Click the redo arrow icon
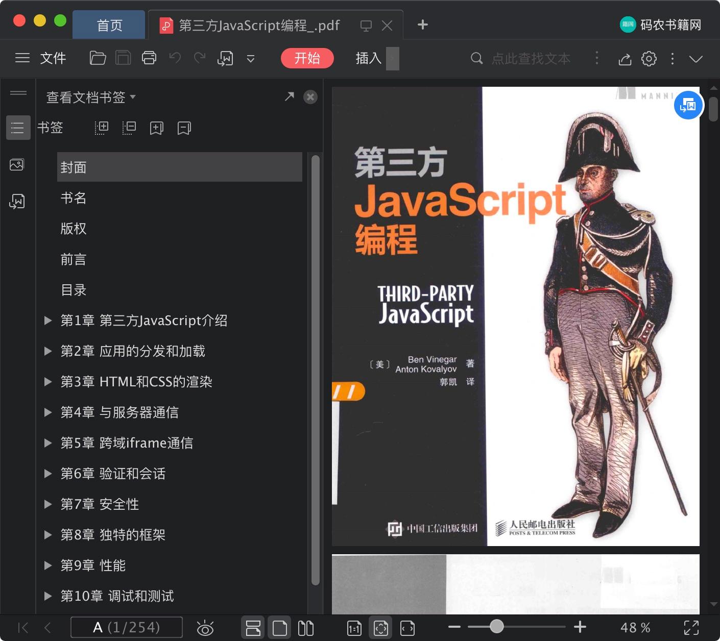 click(x=200, y=58)
